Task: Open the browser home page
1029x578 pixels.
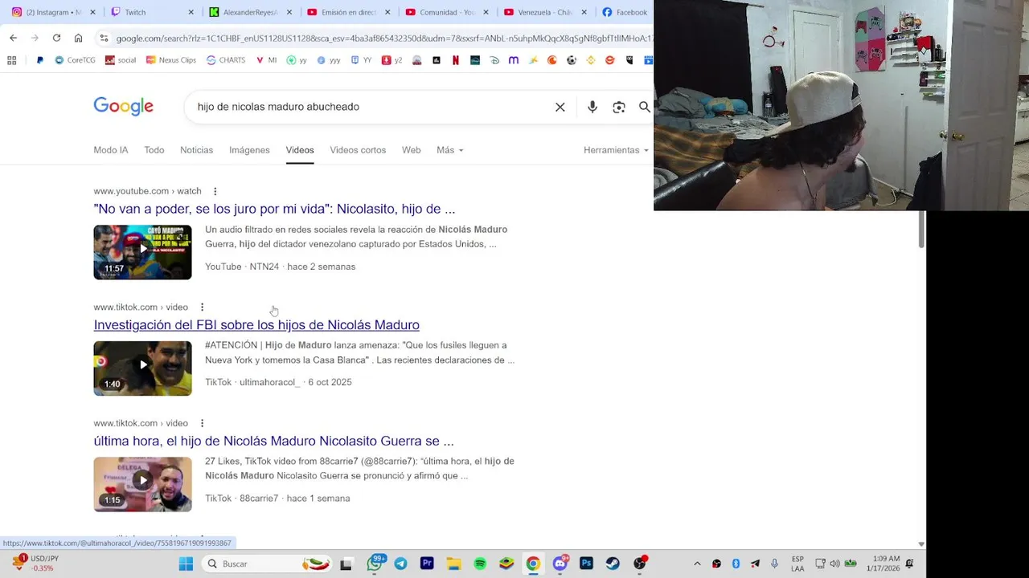Action: [x=78, y=38]
